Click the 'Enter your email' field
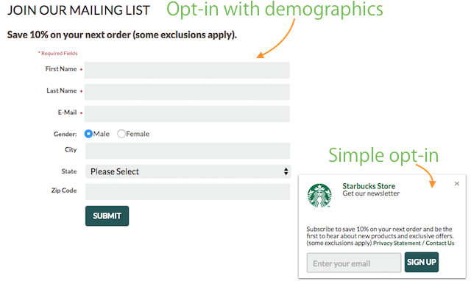471x281 pixels. coord(354,263)
